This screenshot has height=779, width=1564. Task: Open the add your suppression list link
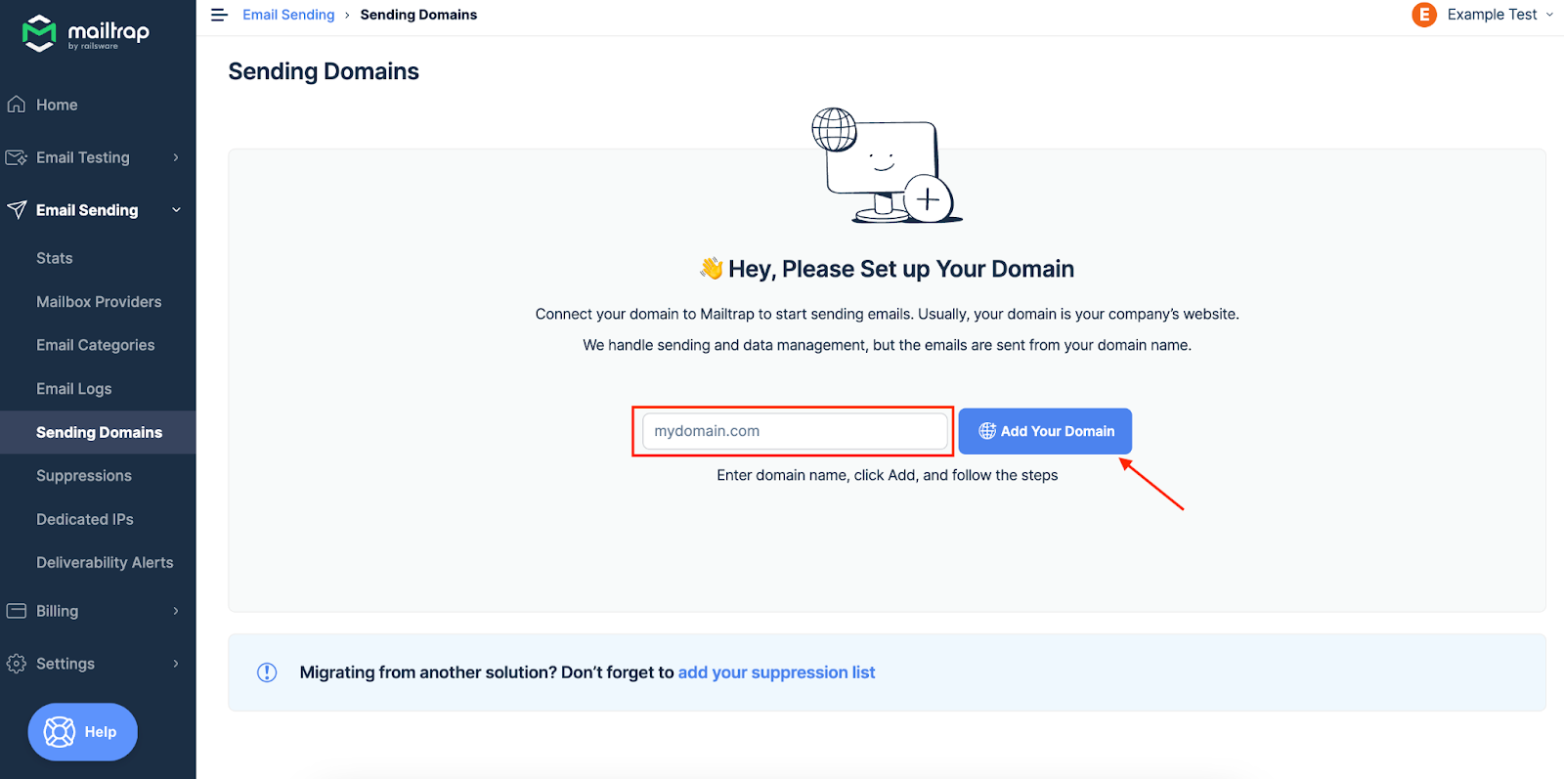click(776, 672)
